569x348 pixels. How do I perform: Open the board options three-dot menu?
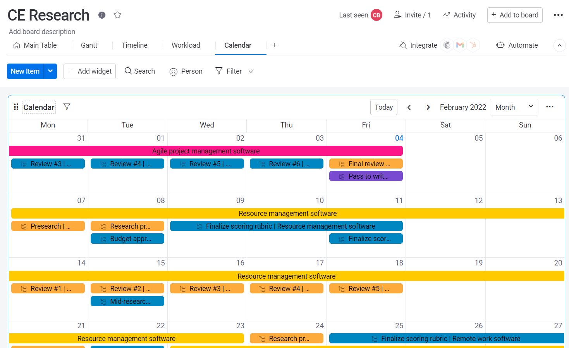(x=558, y=15)
